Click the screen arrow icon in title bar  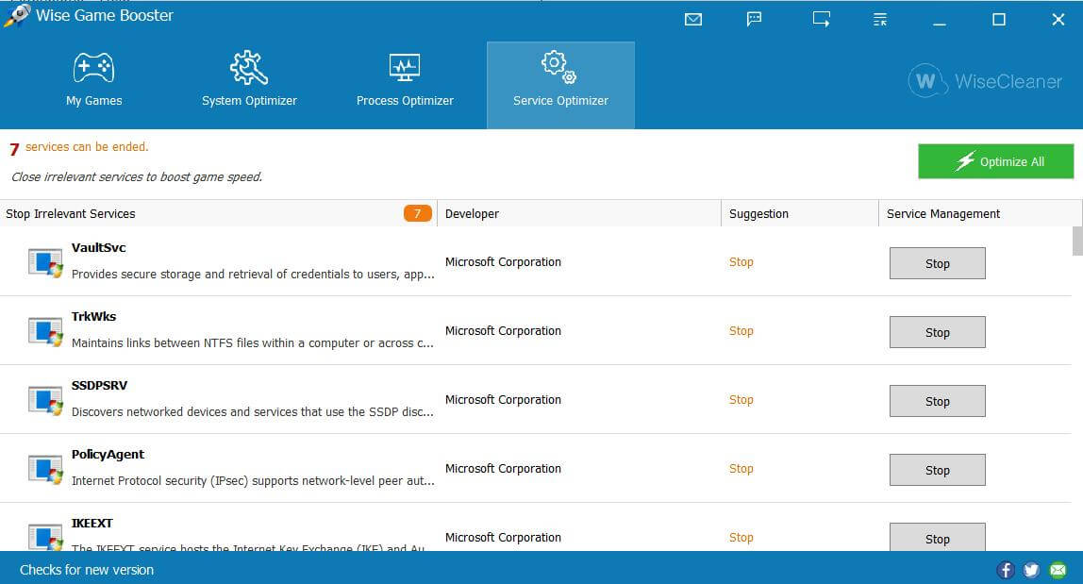point(822,19)
